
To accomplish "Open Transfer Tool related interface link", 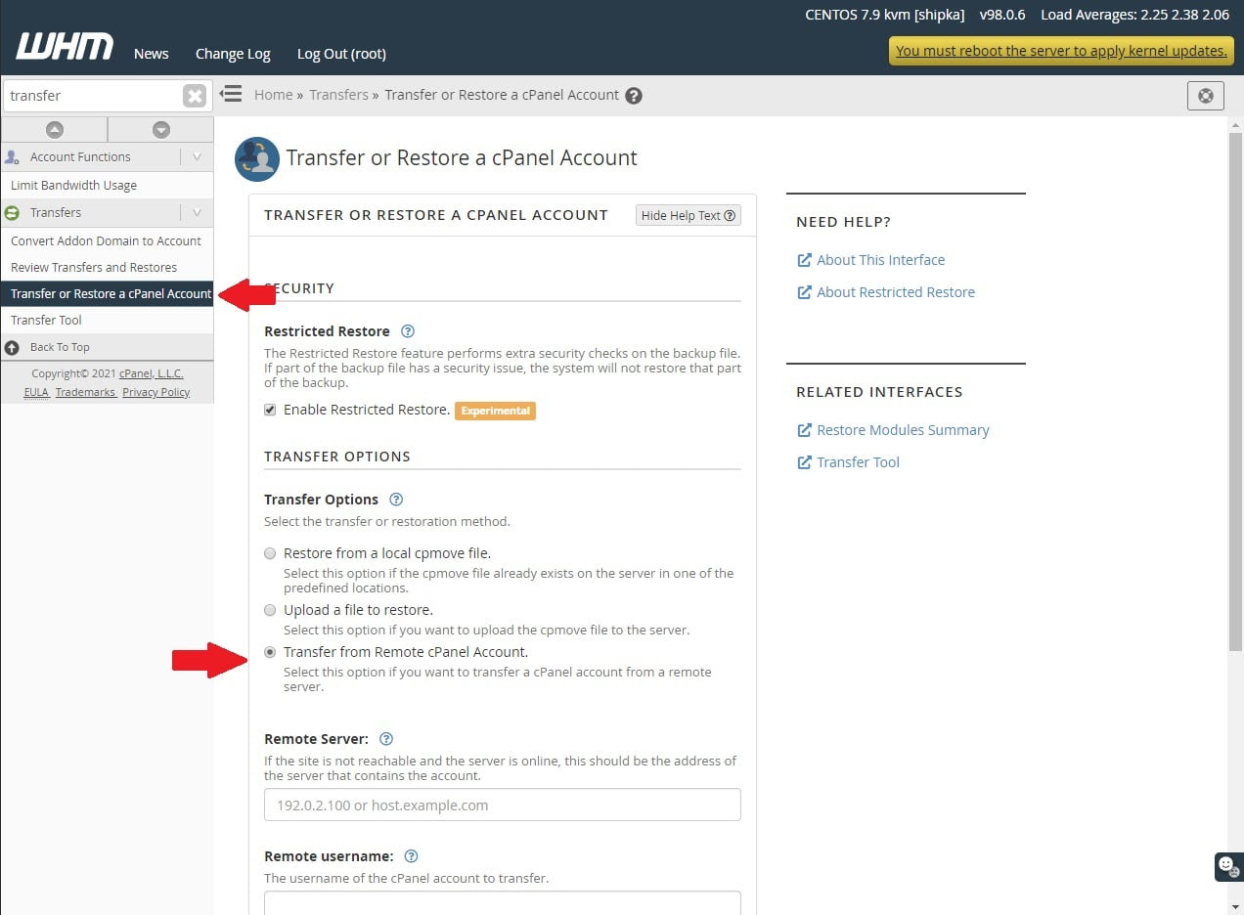I will coord(858,462).
